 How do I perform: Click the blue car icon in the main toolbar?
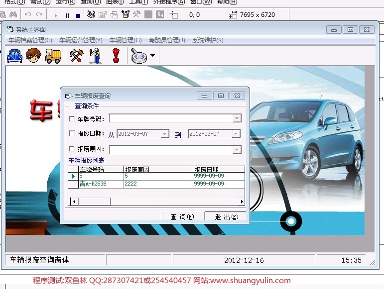coord(15,56)
